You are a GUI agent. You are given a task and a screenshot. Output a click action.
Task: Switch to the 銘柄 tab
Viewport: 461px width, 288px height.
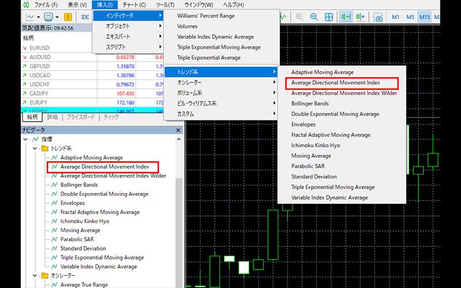click(32, 117)
